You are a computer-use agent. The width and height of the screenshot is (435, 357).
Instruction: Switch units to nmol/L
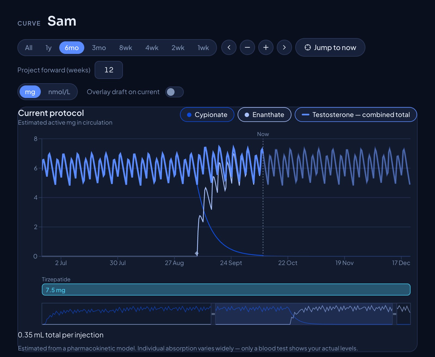pos(59,92)
